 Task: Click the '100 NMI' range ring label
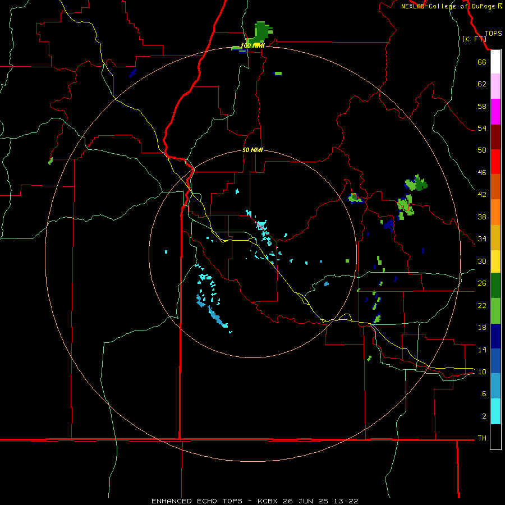252,46
